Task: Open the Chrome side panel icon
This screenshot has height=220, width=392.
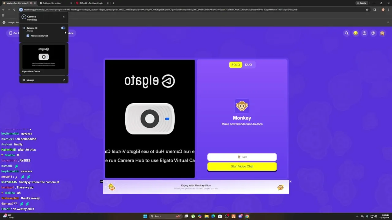Action: pyautogui.click(x=375, y=9)
